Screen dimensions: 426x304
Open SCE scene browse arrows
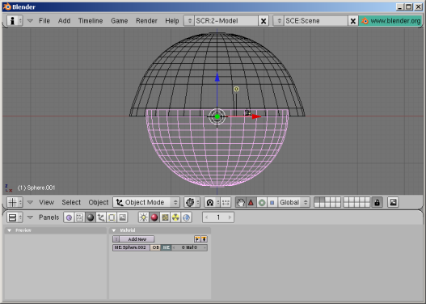pos(279,21)
